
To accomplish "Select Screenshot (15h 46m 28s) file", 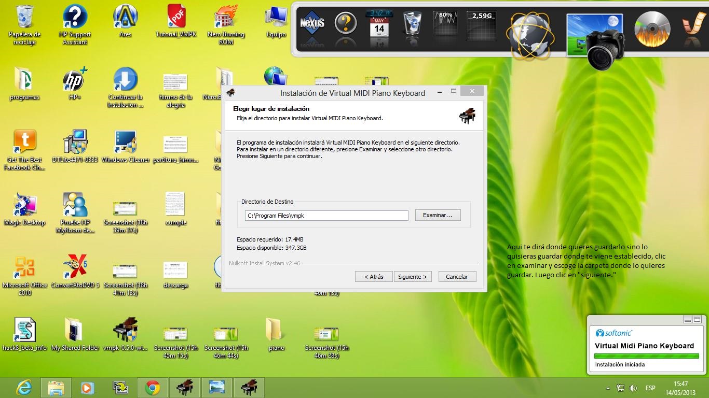I will click(326, 343).
